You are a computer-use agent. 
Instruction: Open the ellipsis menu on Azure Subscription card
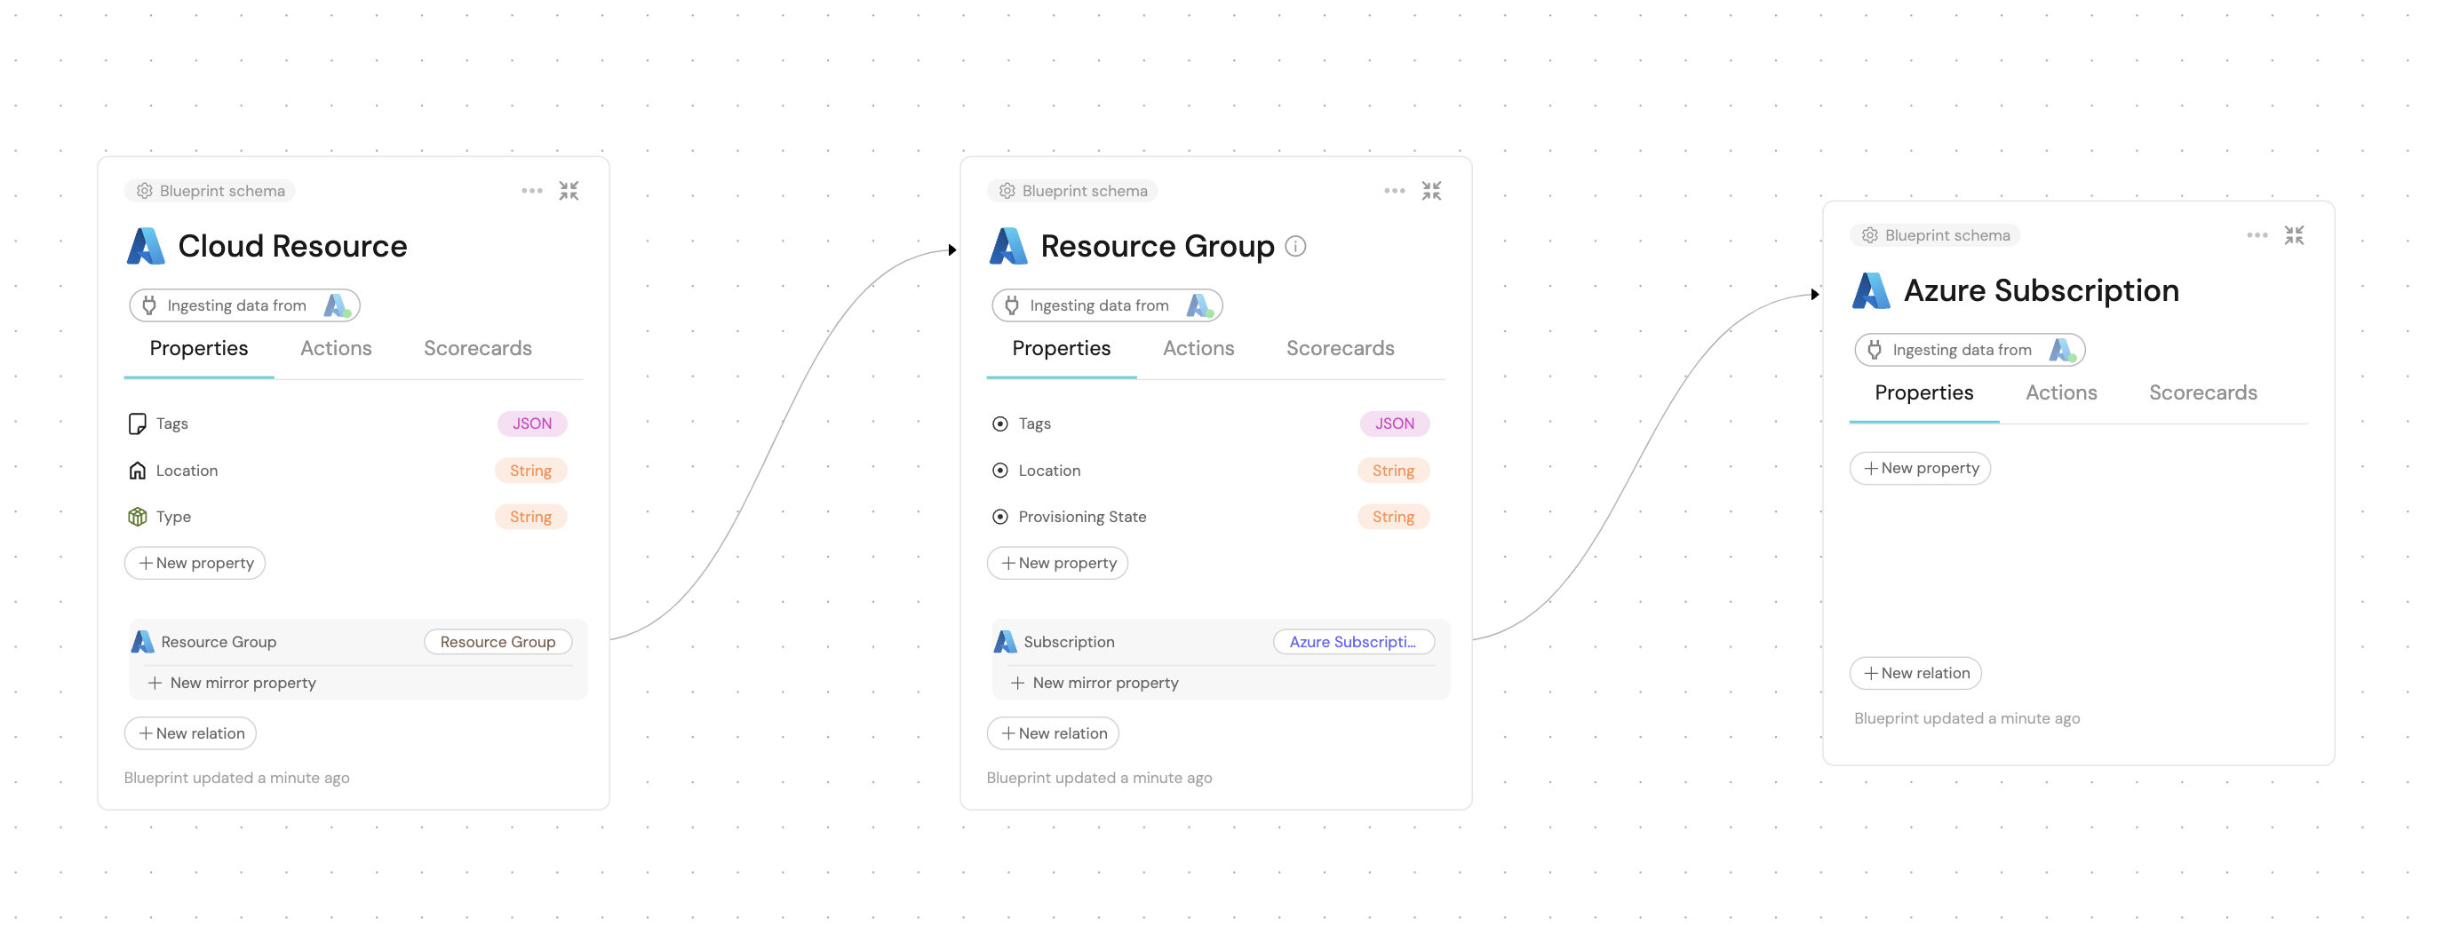[2256, 235]
